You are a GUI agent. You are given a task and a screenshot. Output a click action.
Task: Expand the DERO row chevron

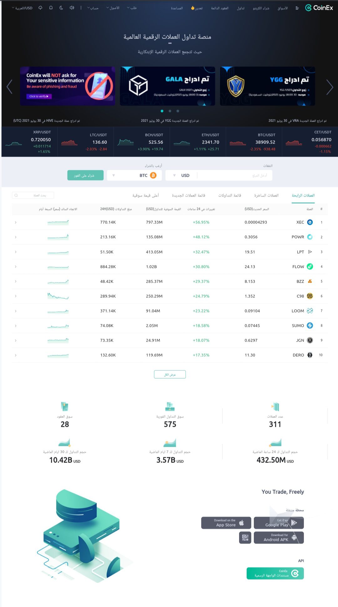(x=15, y=355)
